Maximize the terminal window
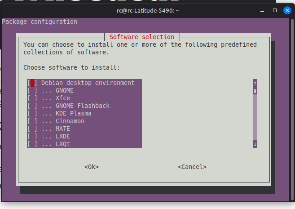This screenshot has width=295, height=209. click(x=274, y=10)
